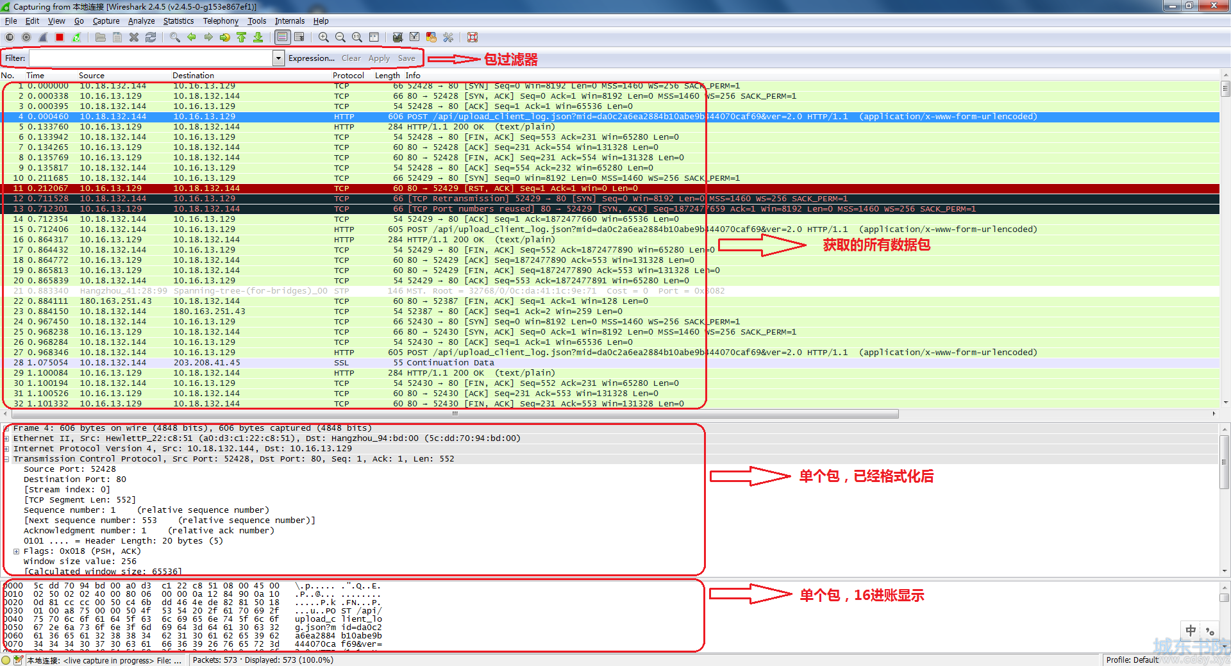Click the packet details vertical scrollbar thumb
The width and height of the screenshot is (1231, 666).
(1225, 462)
